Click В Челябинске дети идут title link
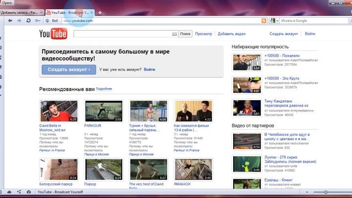Screen dimensions: 352x198 coord(287,137)
